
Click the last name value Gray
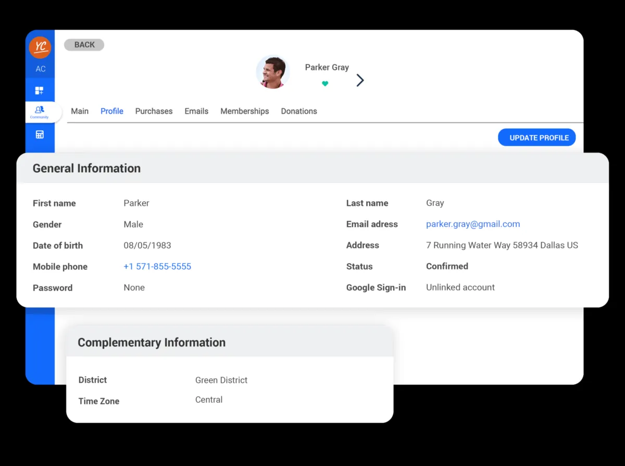435,203
